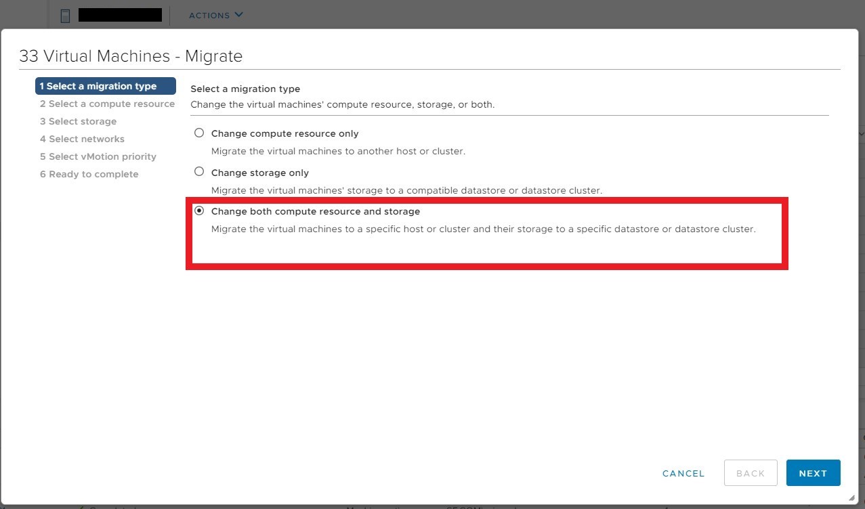The image size is (865, 509).
Task: Go to step '3 Select storage'
Action: click(78, 121)
